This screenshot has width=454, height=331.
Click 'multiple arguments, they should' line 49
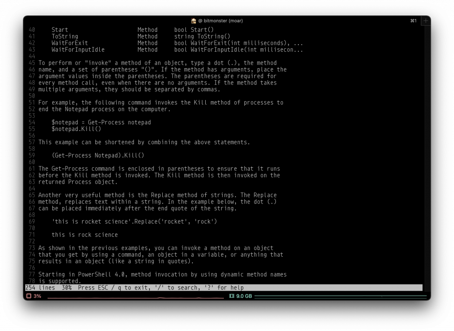tap(129, 89)
